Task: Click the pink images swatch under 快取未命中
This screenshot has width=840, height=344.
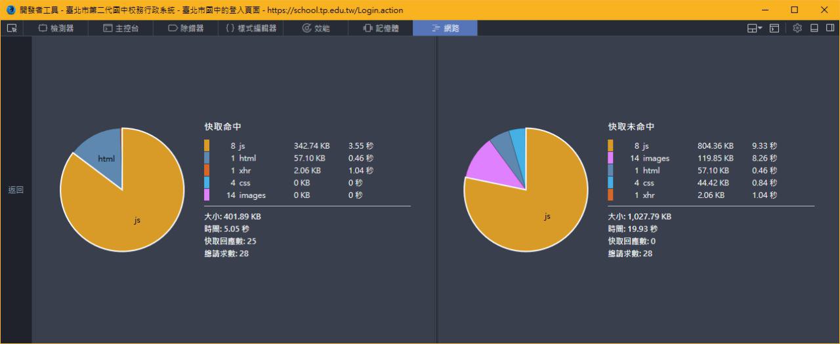Action: click(x=611, y=158)
